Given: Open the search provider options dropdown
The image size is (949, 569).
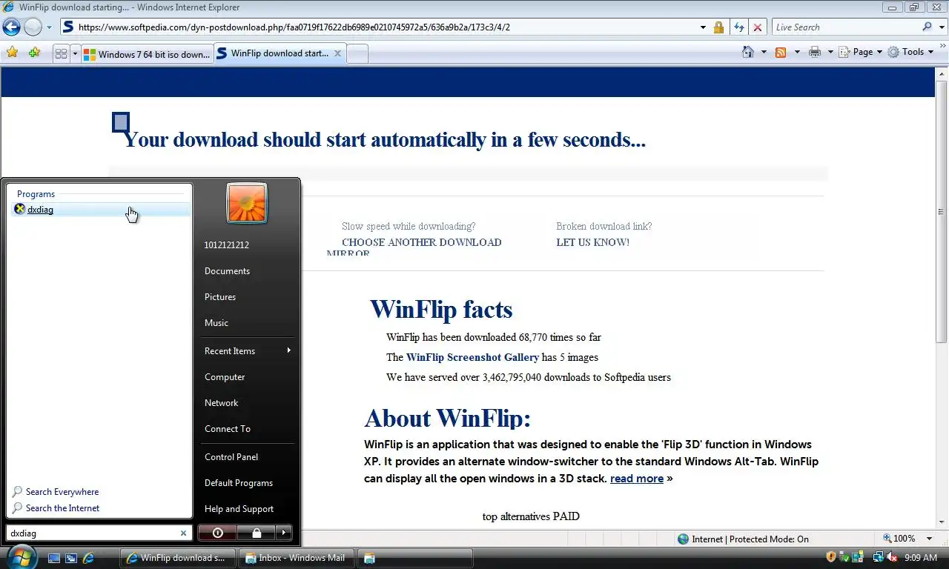Looking at the screenshot, I should (x=941, y=27).
